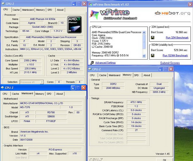Click the CPU List scroll down arrow
The height and width of the screenshot is (161, 193).
[144, 56]
